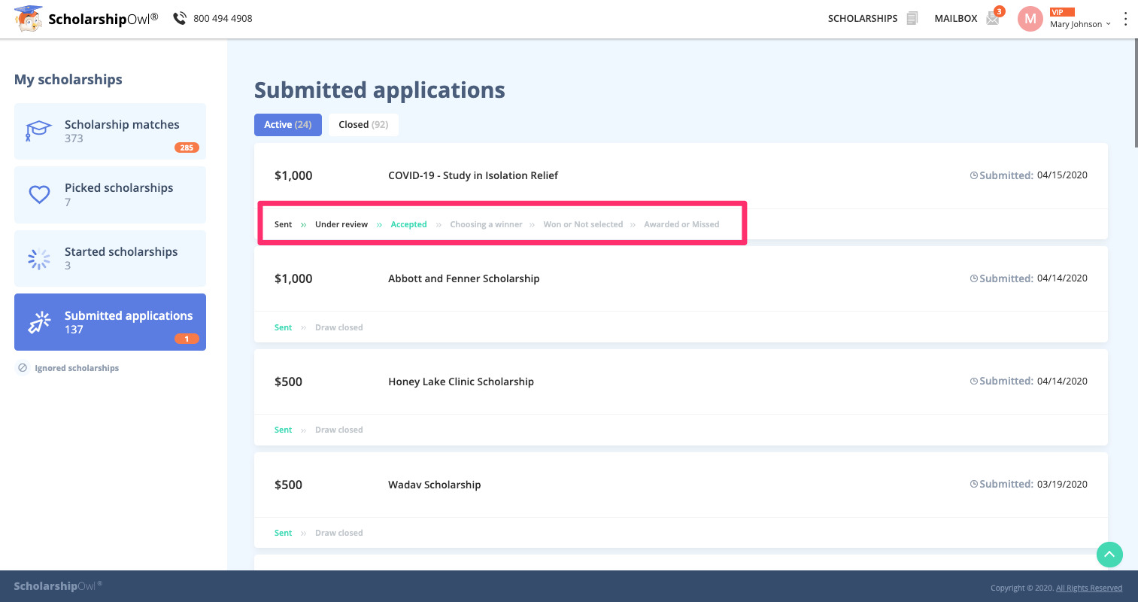Viewport: 1138px width, 602px height.
Task: Open the mailbox envelope icon
Action: pos(993,19)
